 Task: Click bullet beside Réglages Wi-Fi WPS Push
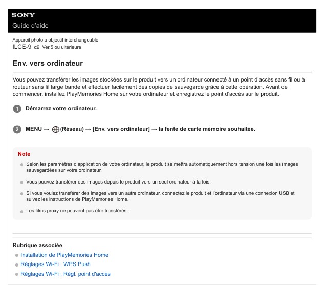(x=17, y=264)
